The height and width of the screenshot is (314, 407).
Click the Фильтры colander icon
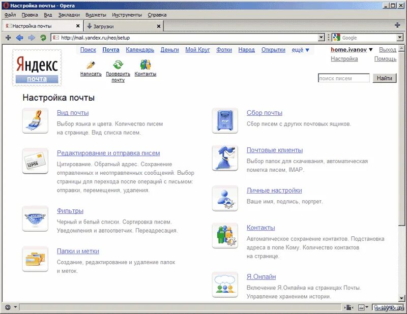(35, 219)
